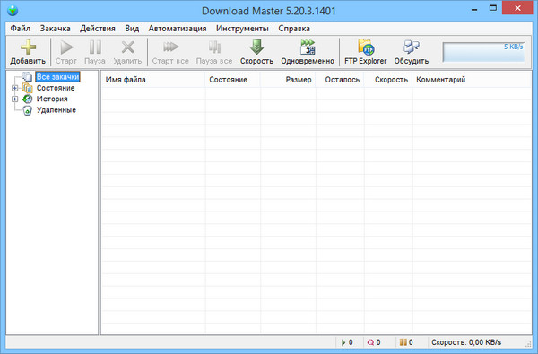Click the queued downloads counter in status bar

click(374, 342)
